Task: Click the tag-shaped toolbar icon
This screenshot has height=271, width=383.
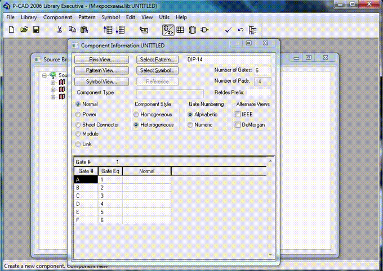Action: pos(144,30)
